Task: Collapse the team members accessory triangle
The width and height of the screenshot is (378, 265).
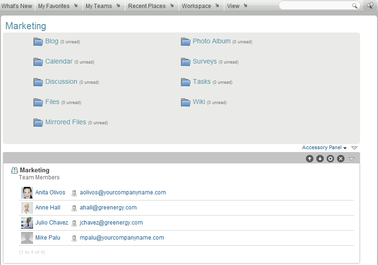Action: coord(352,159)
